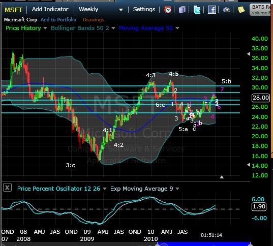Viewport: 273px width, 246px height.
Task: Expand the Price Percent Oscillator 12 26 arrow
Action: click(x=105, y=189)
